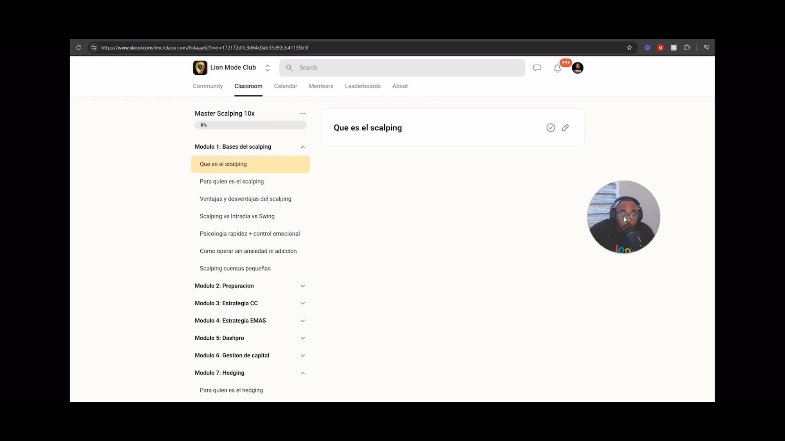
Task: Open the browser extensions puzzle icon
Action: point(687,48)
